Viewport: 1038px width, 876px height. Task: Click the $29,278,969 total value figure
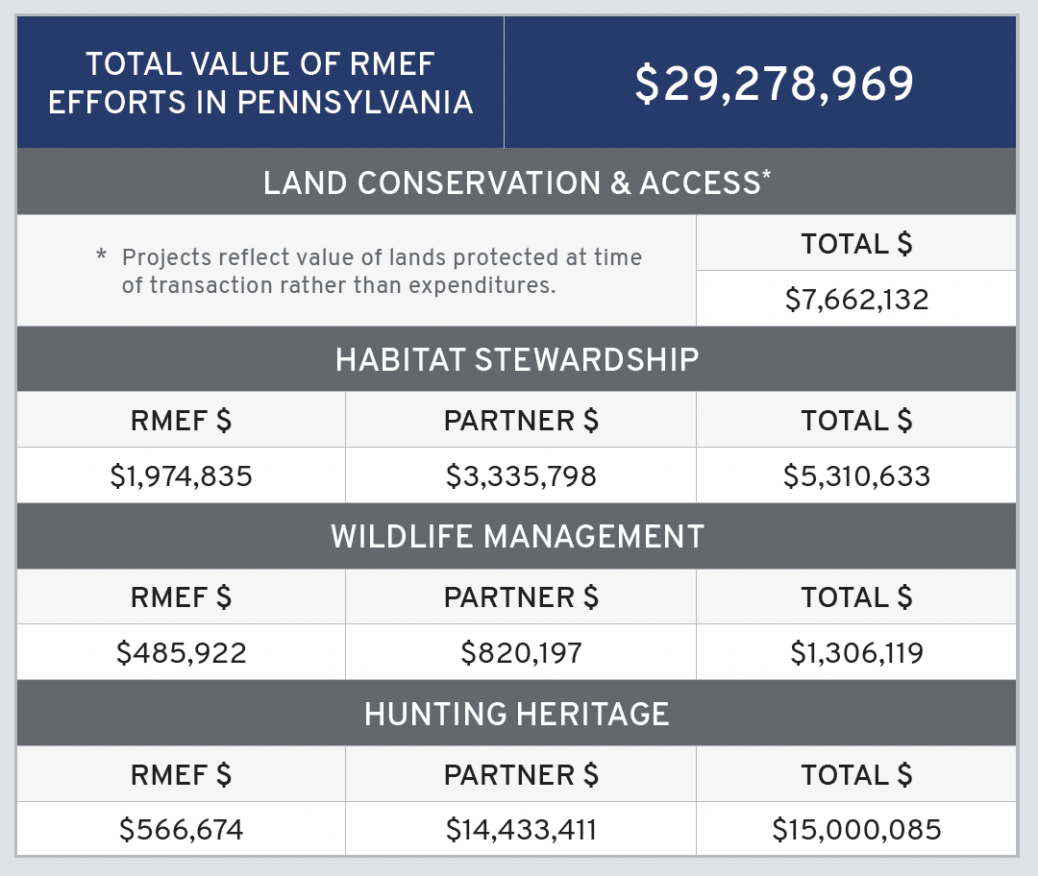774,85
